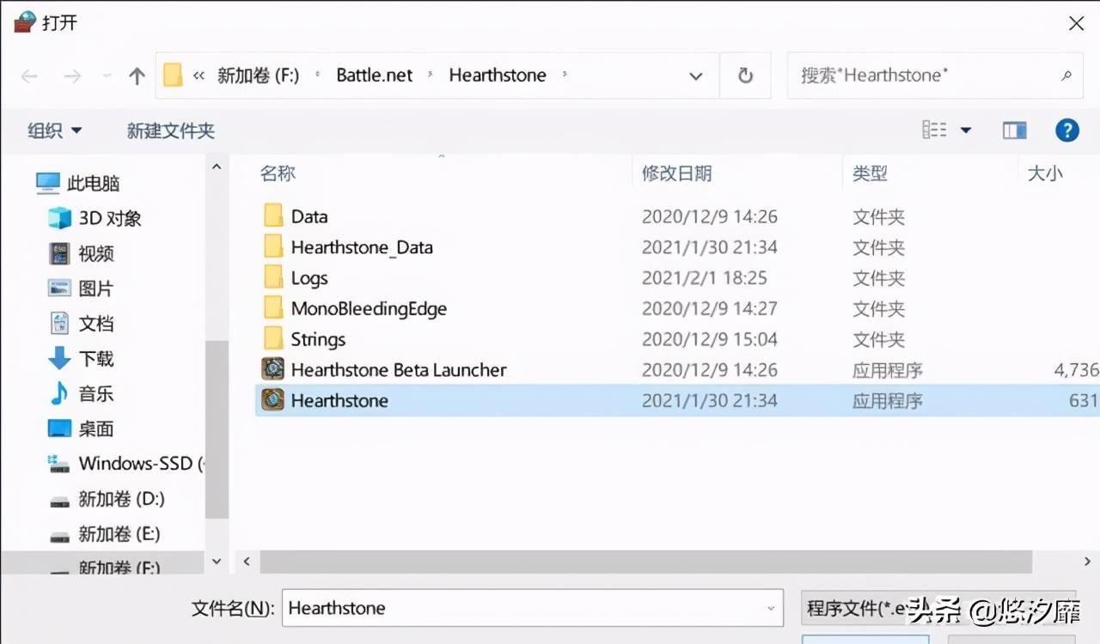This screenshot has width=1100, height=644.
Task: Expand the chevron after 新加卷 (F:)
Action: point(317,76)
